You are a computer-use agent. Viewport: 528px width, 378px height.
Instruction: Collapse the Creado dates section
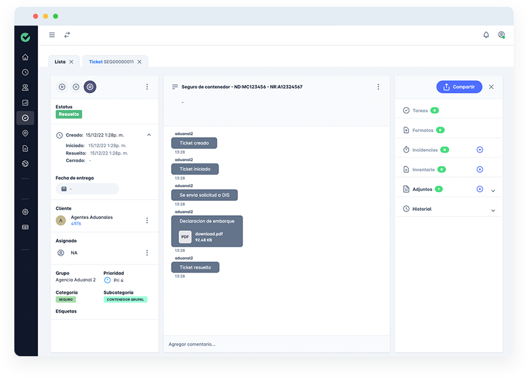point(149,135)
